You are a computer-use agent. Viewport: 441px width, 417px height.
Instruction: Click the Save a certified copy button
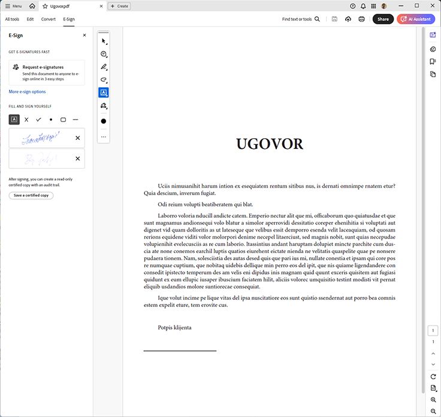(x=31, y=196)
